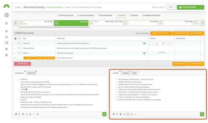Go to step 2. Accommodation

86,15
